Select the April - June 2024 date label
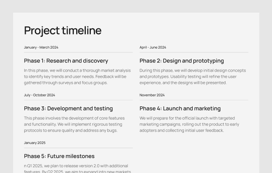The width and height of the screenshot is (272, 173). 153,47
